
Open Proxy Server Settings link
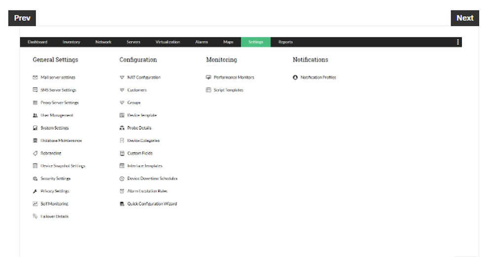[x=60, y=102]
